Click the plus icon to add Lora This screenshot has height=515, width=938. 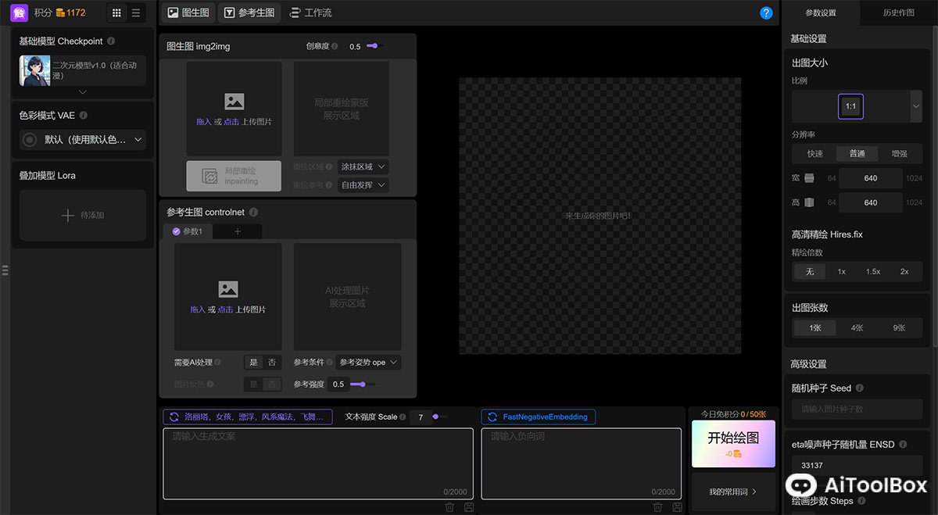(68, 215)
